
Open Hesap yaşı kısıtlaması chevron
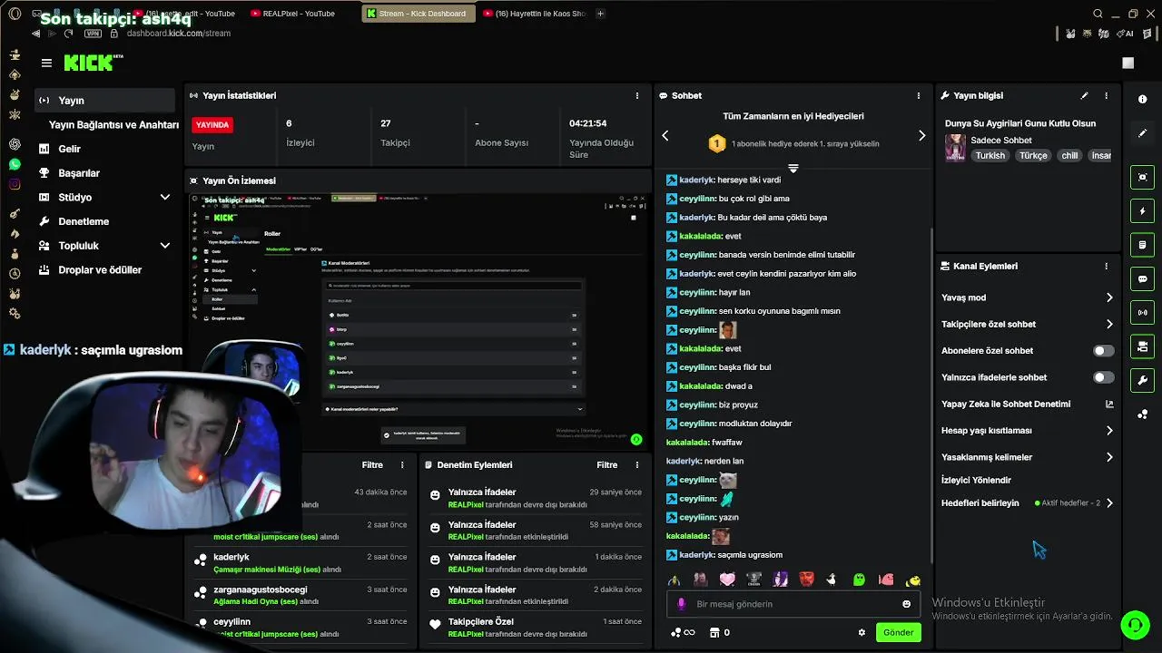(1109, 431)
